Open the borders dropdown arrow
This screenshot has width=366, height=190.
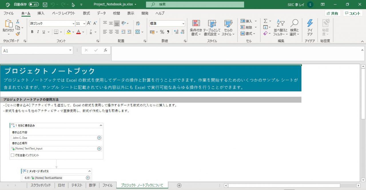[61, 32]
